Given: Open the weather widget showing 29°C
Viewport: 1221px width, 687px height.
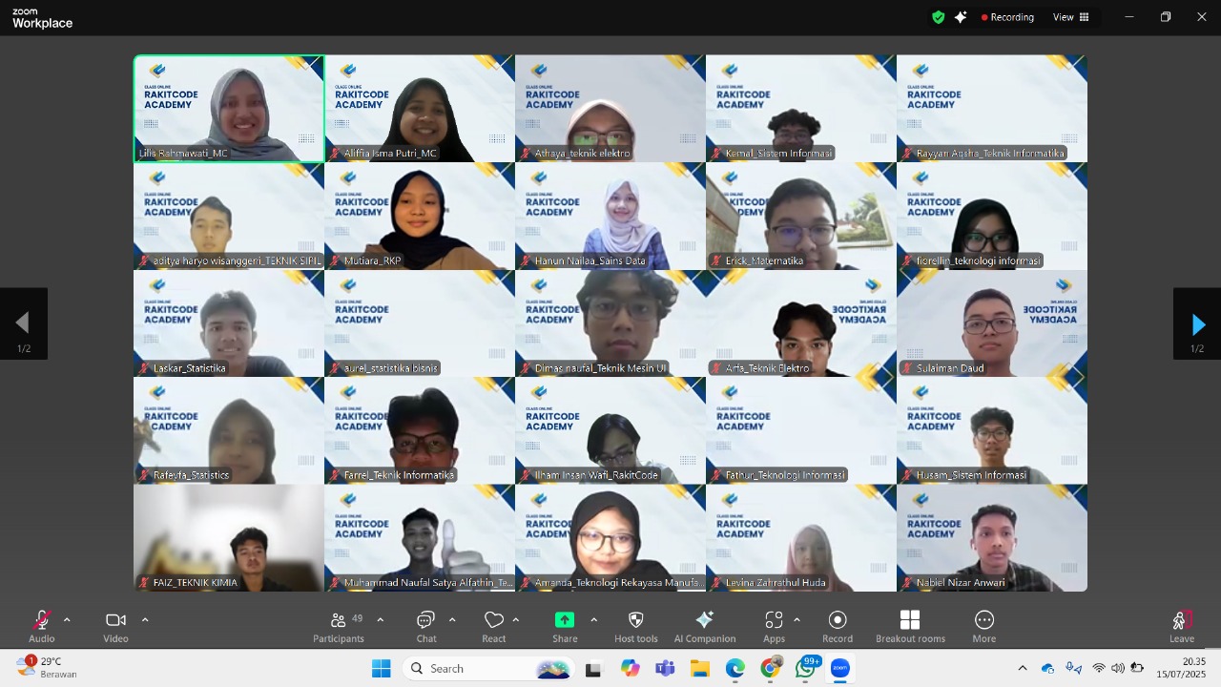Looking at the screenshot, I should [48, 667].
